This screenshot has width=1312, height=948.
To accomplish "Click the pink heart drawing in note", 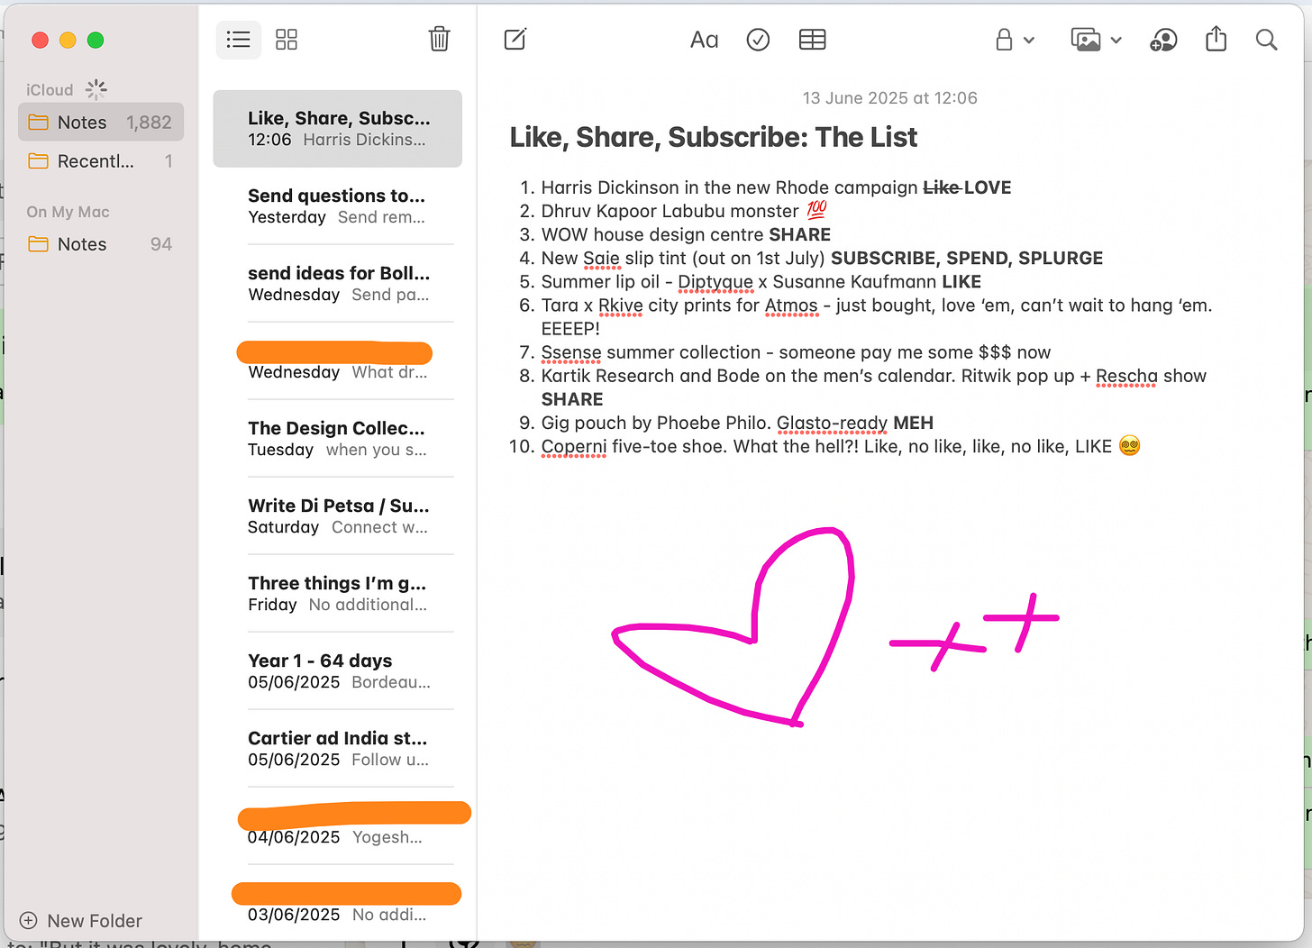I will click(733, 627).
